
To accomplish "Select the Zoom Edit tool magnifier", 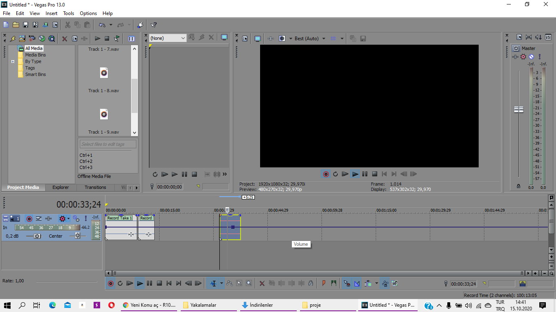I will [249, 284].
